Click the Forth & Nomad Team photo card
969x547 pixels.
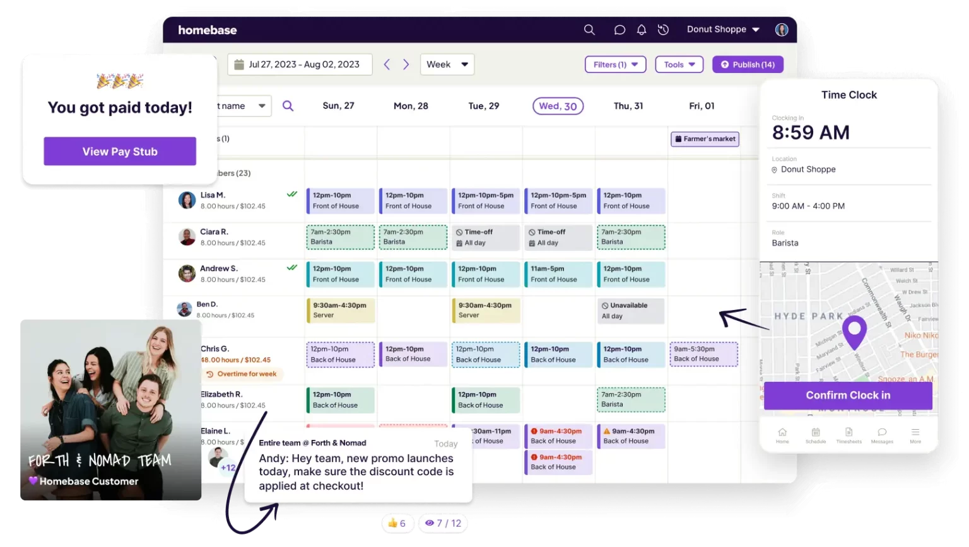tap(110, 410)
